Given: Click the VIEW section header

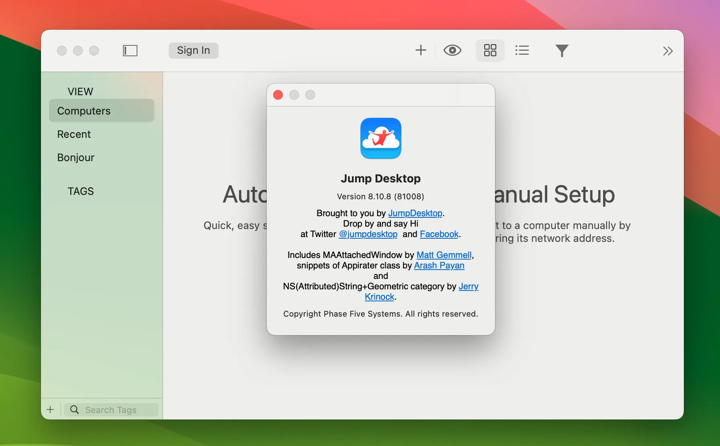Looking at the screenshot, I should point(80,92).
